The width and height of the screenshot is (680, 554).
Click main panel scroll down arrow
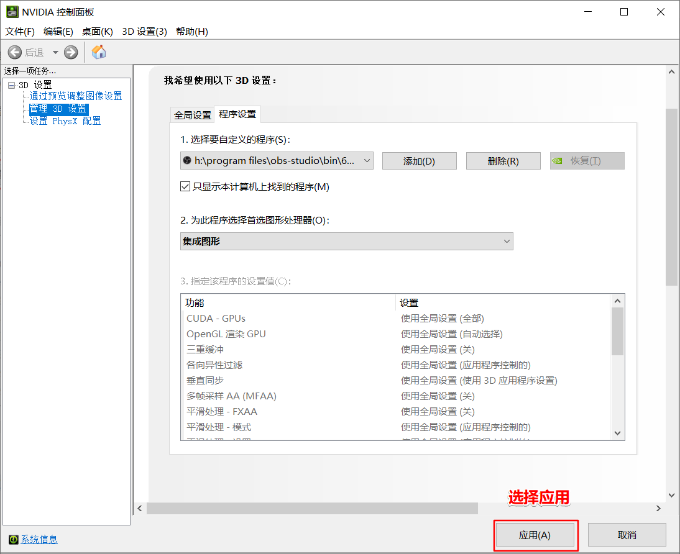coord(671,495)
